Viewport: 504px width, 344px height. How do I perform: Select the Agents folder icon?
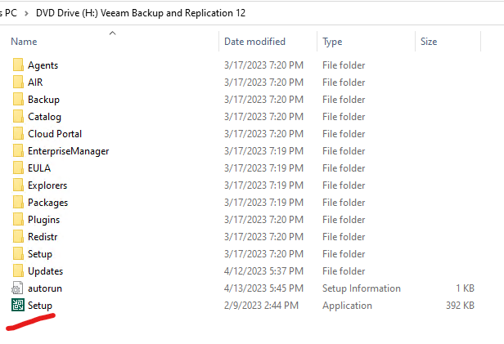point(18,65)
